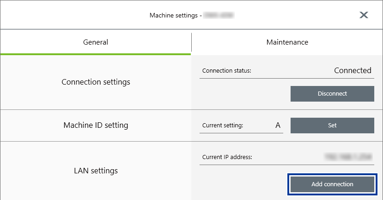Open the Maintenance tab
The height and width of the screenshot is (200, 383).
(x=287, y=42)
